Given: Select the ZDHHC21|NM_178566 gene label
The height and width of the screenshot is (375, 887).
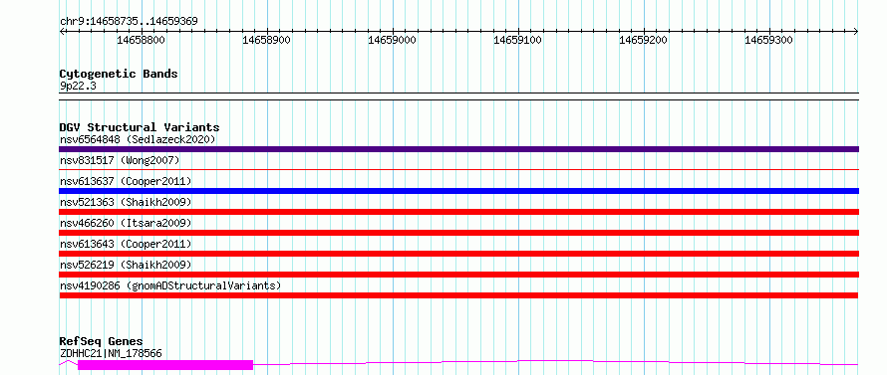Looking at the screenshot, I should pos(111,353).
